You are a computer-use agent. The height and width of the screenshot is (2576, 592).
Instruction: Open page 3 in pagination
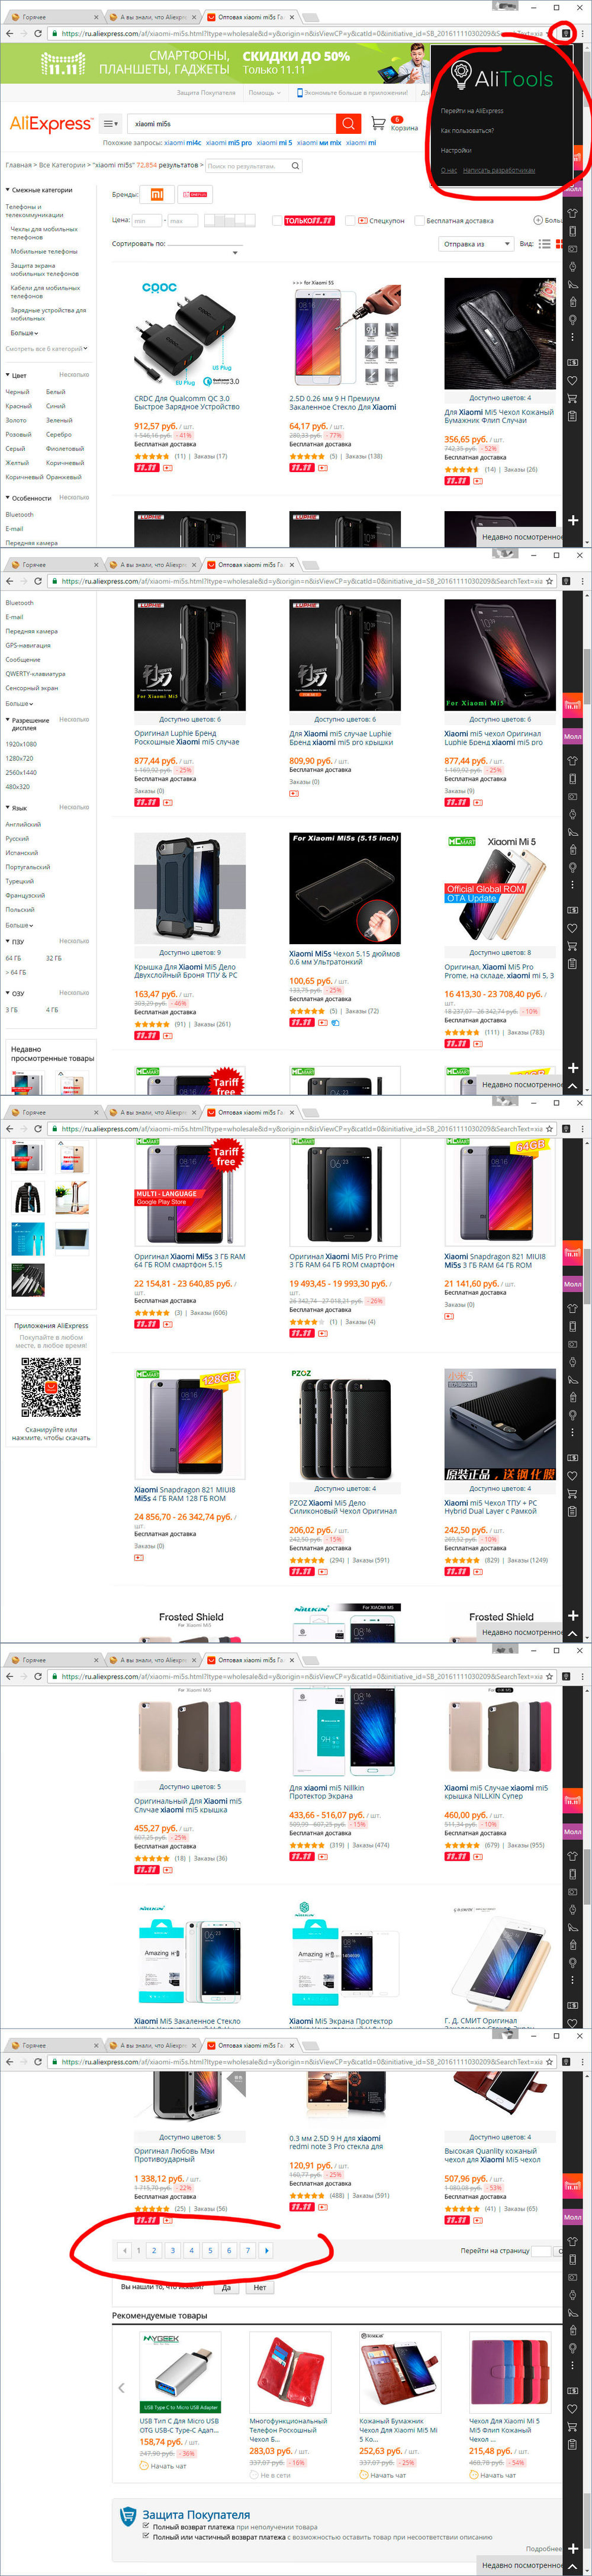click(x=172, y=2250)
